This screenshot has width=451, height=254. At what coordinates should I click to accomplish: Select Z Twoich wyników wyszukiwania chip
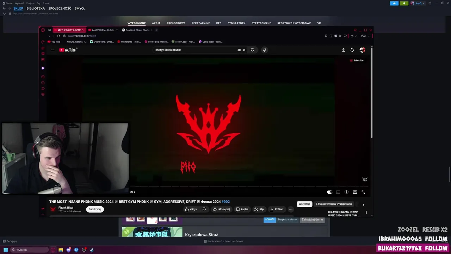(x=334, y=204)
